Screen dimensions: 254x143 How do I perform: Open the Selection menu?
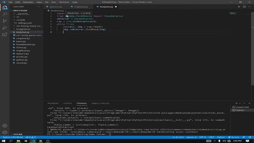tap(28, 2)
